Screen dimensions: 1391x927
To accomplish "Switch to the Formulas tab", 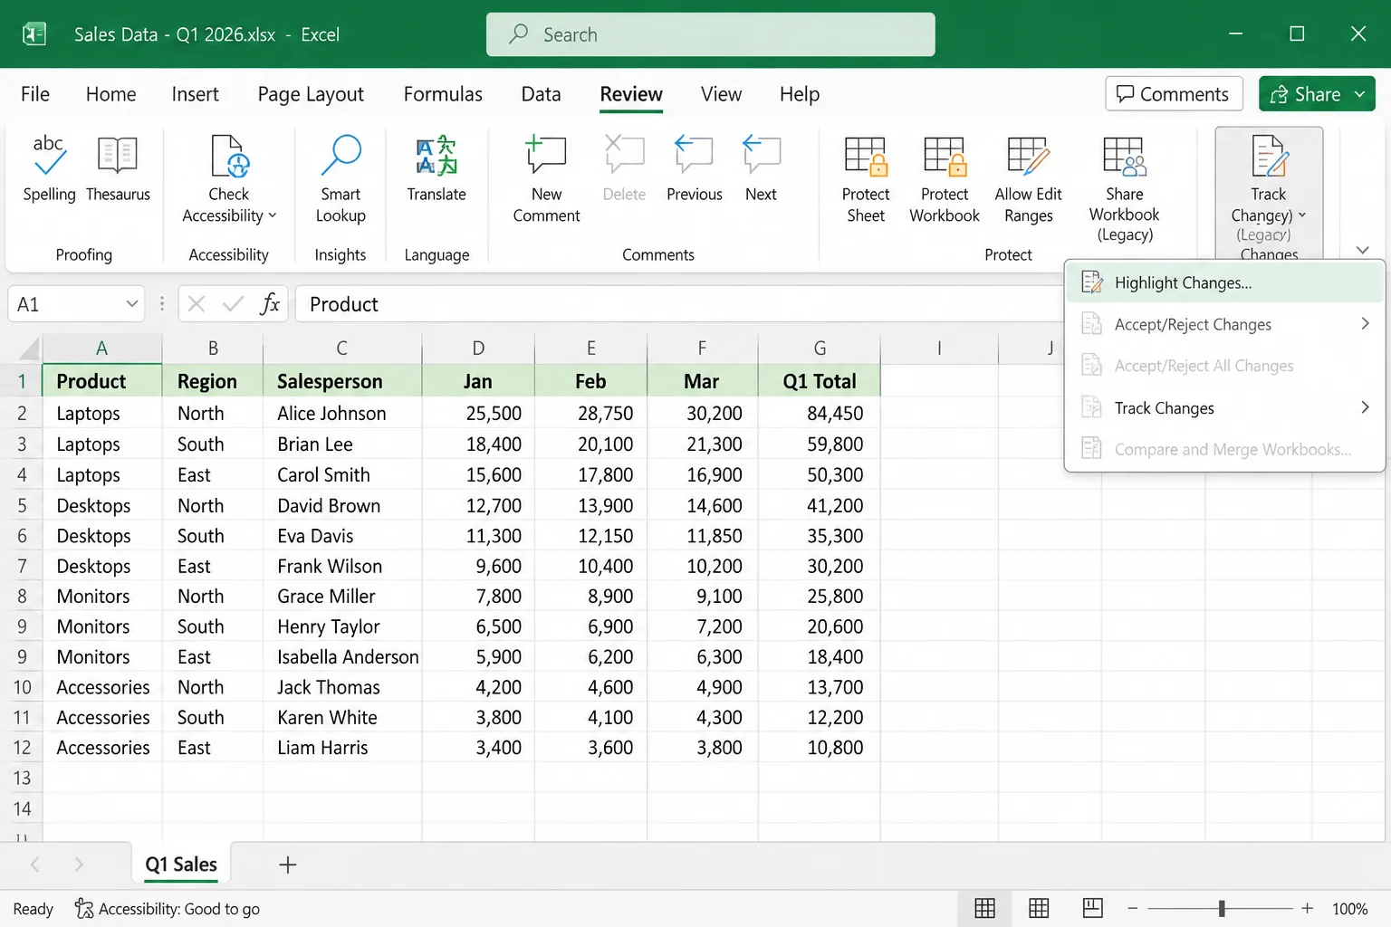I will point(443,94).
